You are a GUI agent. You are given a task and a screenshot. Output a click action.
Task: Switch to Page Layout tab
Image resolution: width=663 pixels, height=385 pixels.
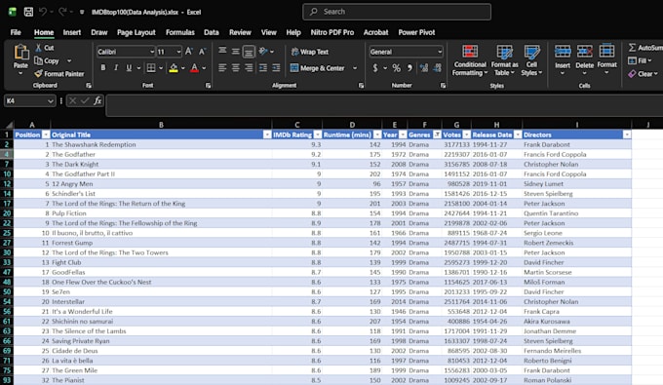point(136,32)
